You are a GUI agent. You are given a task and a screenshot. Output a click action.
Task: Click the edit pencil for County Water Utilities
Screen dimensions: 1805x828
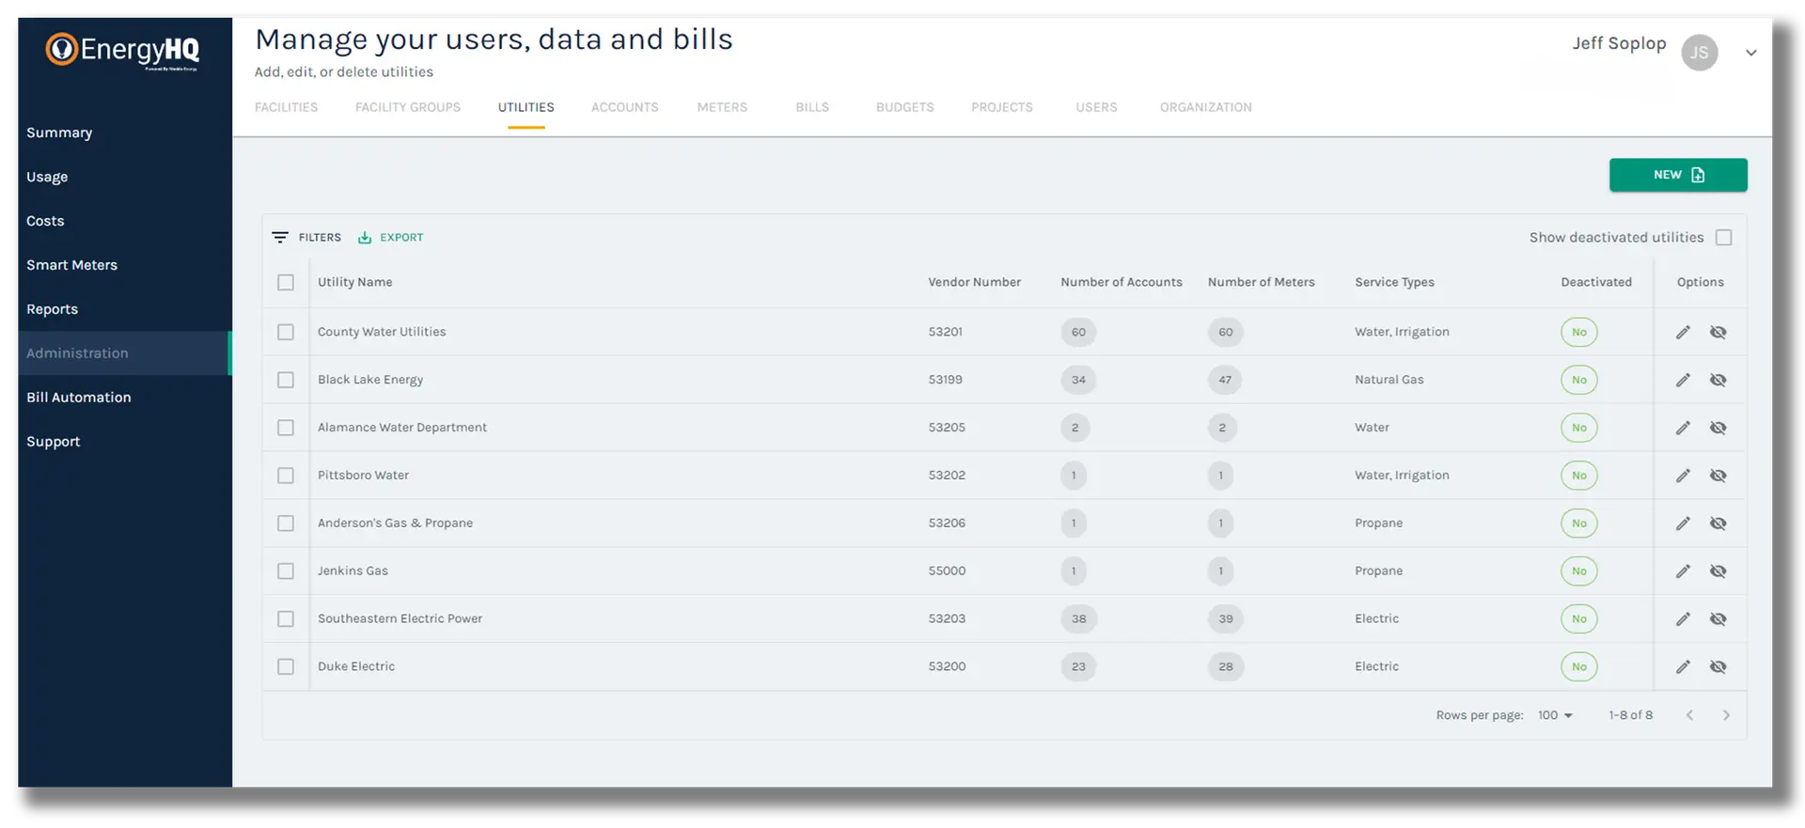pos(1683,332)
